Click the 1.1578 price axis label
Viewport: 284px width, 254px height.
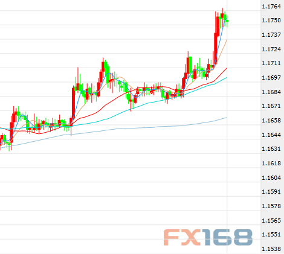pos(271,206)
